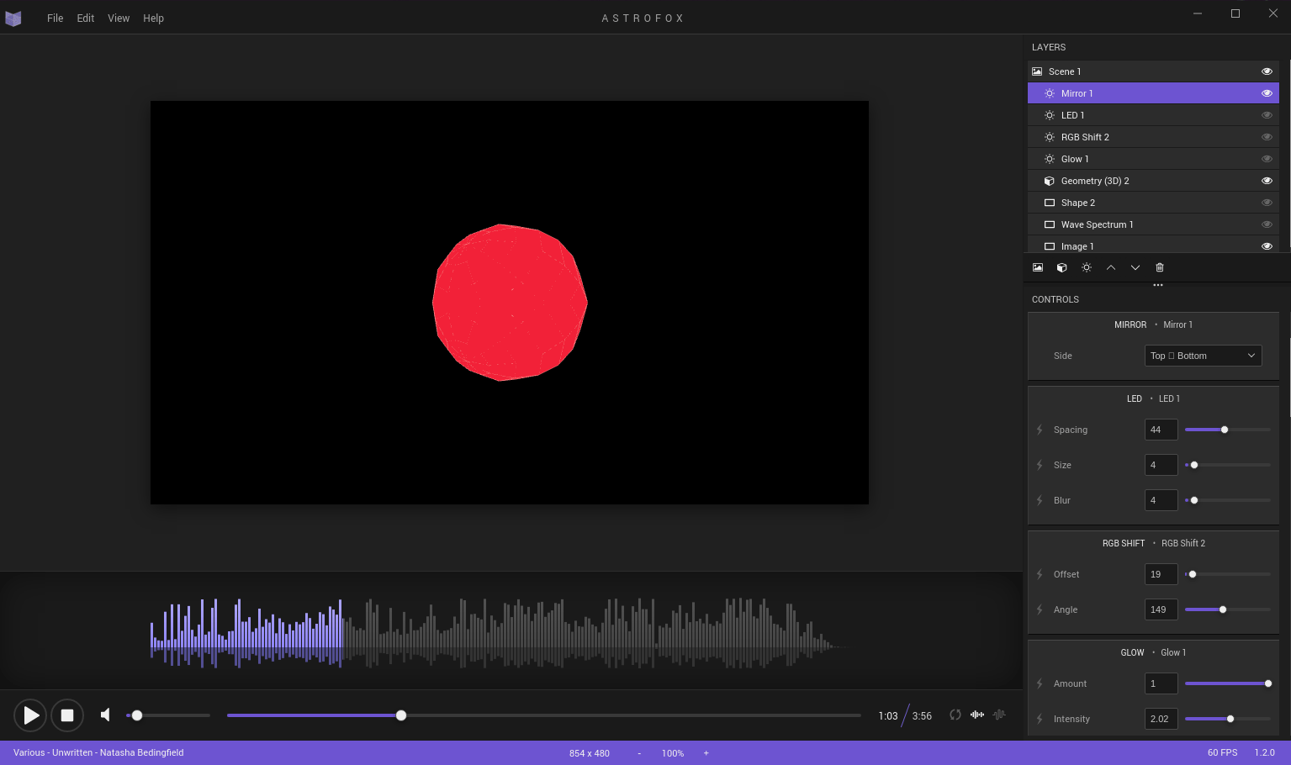Click the RGB Shift Angle slider
Screen dimensions: 1291x765
[1228, 609]
